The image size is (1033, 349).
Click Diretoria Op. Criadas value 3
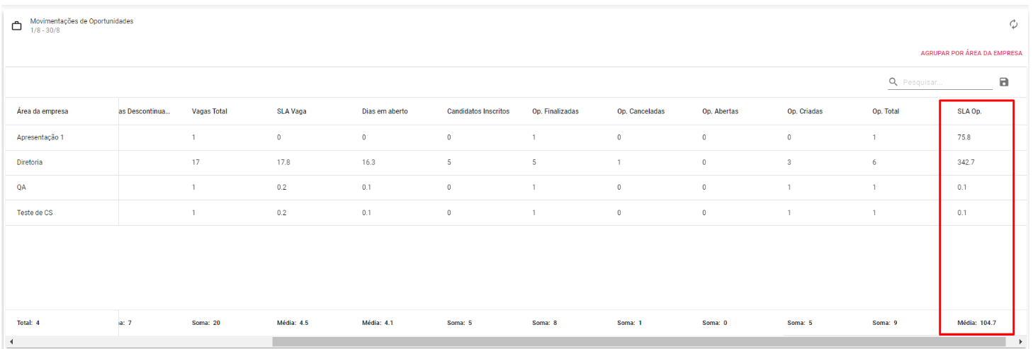click(x=789, y=162)
